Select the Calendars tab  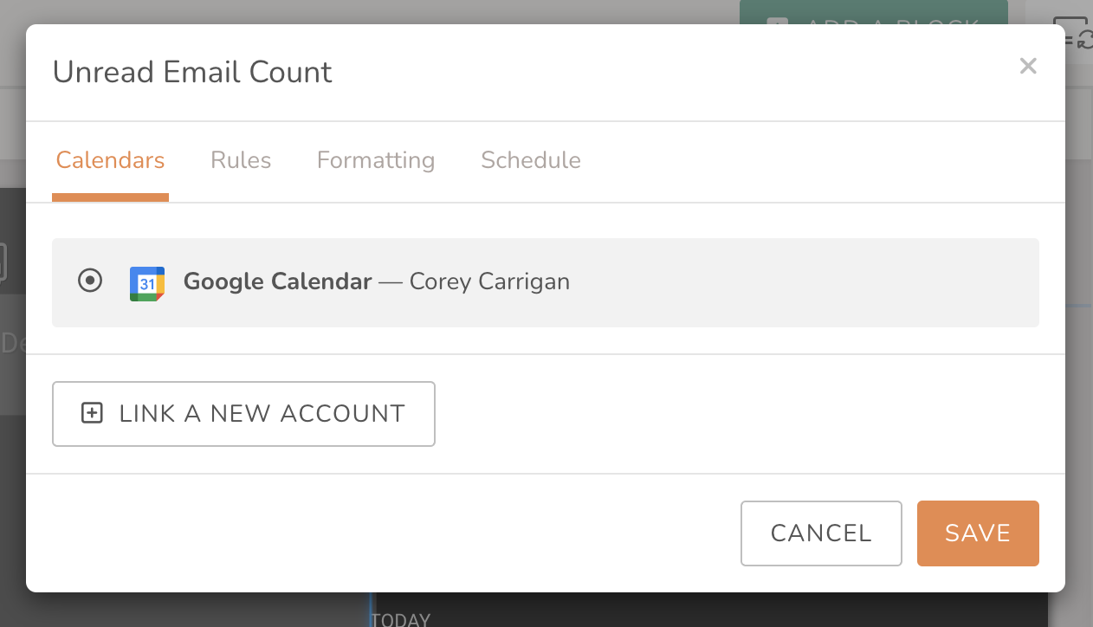[110, 160]
